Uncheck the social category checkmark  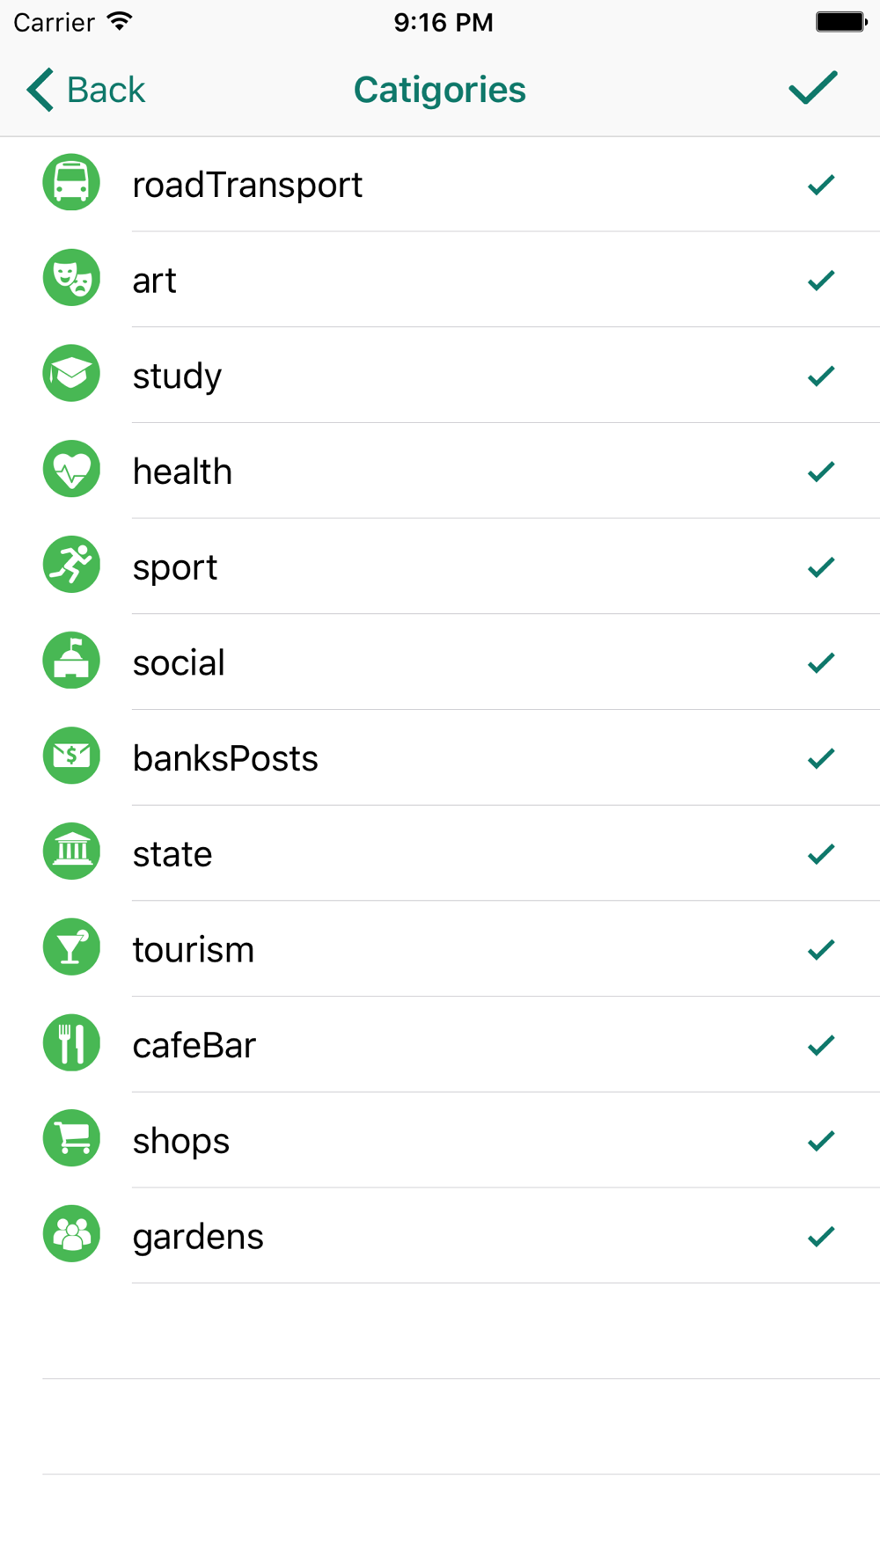pyautogui.click(x=821, y=662)
